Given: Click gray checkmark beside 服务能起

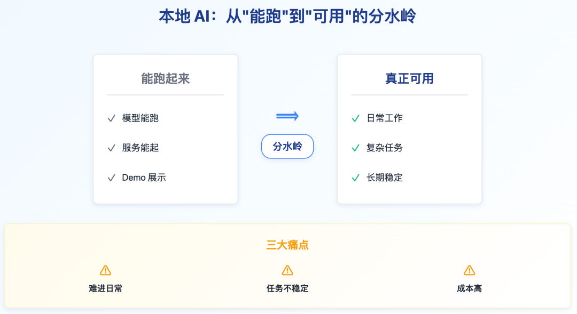Looking at the screenshot, I should click(112, 148).
